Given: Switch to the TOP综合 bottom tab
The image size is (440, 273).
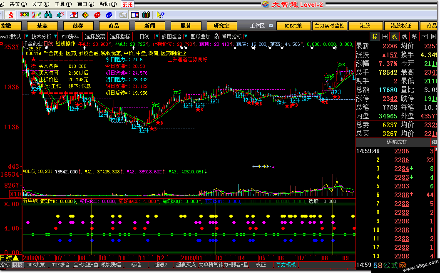Looking at the screenshot, I should coord(61,265).
